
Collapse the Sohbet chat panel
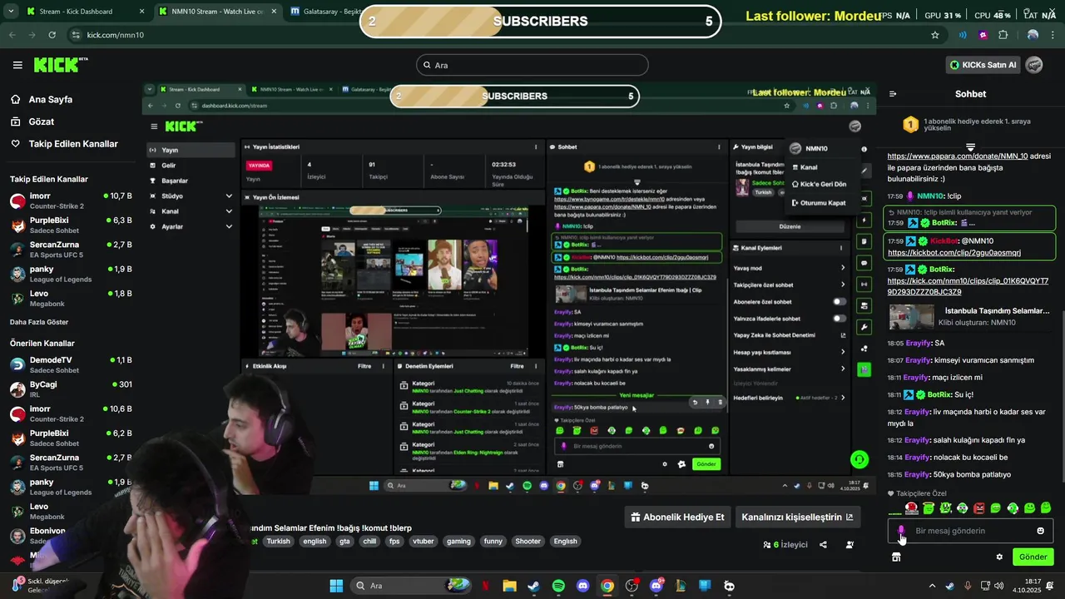tap(892, 94)
